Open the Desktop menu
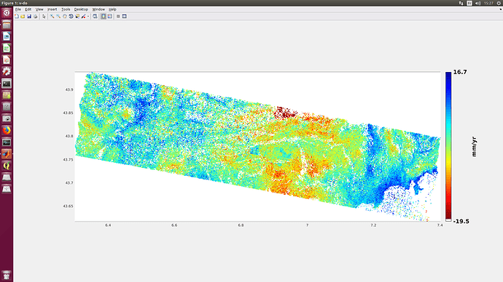The height and width of the screenshot is (282, 503). pyautogui.click(x=81, y=9)
